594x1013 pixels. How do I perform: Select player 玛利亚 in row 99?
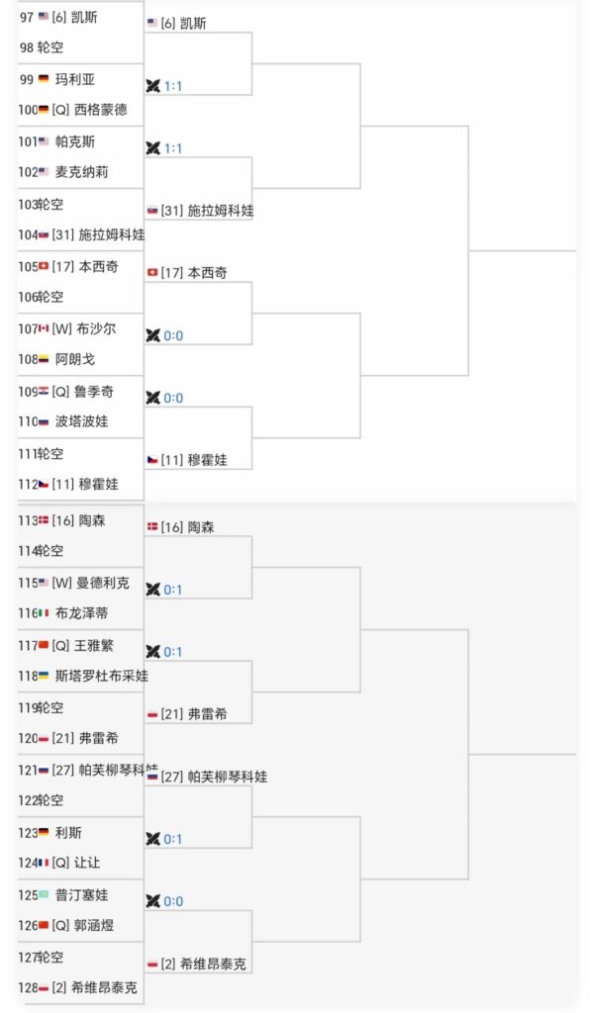(75, 79)
